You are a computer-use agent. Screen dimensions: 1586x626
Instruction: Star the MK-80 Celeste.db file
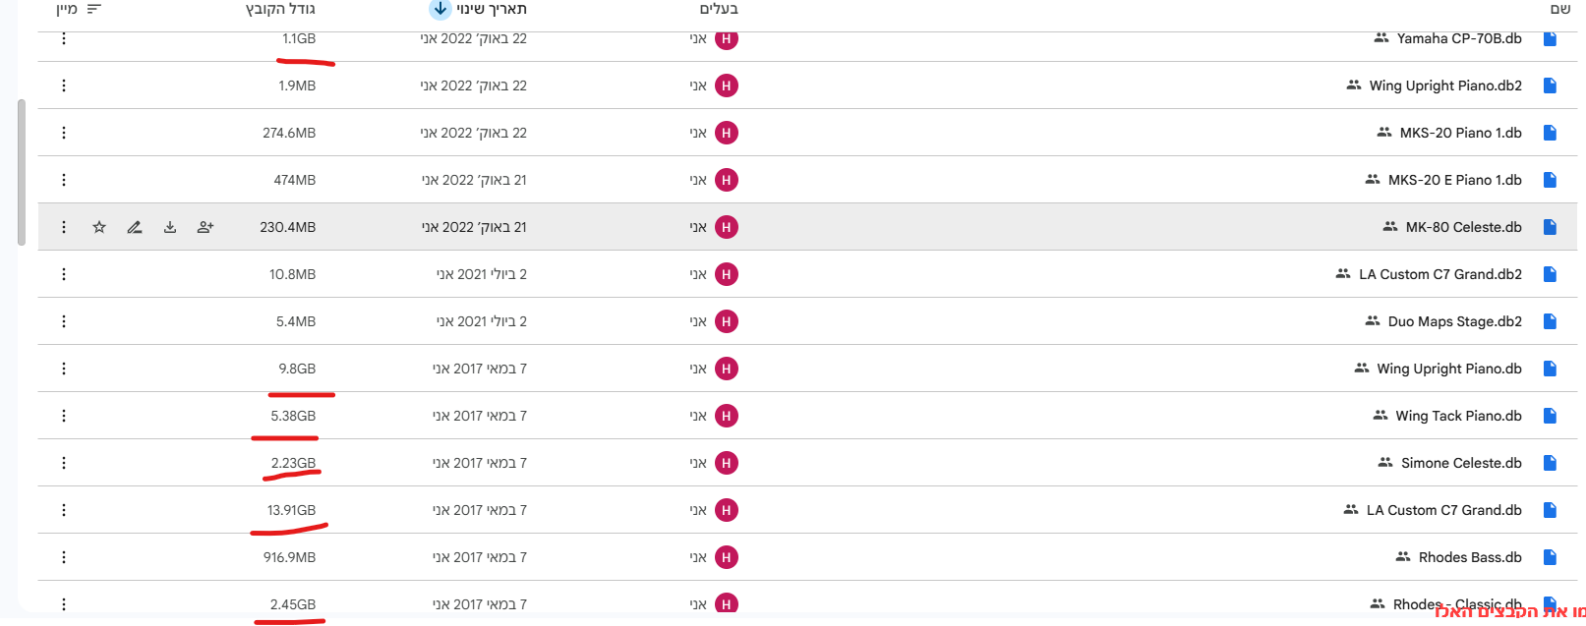point(99,227)
